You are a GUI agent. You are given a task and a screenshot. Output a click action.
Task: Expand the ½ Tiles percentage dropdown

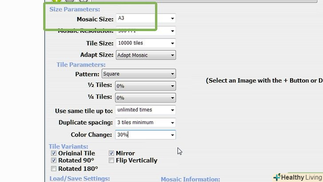click(172, 86)
